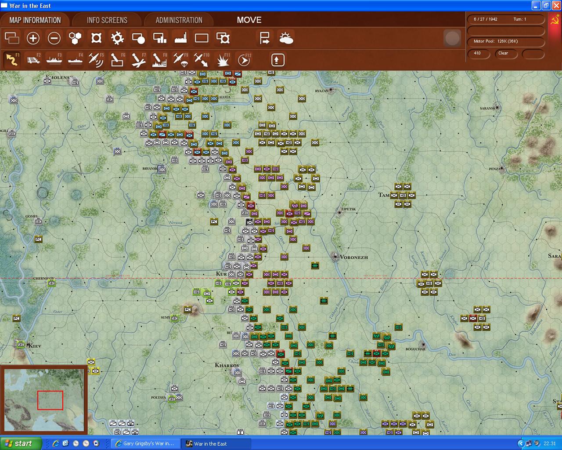The image size is (562, 450).
Task: Select the F5 Air Recon mode icon
Action: pos(96,60)
